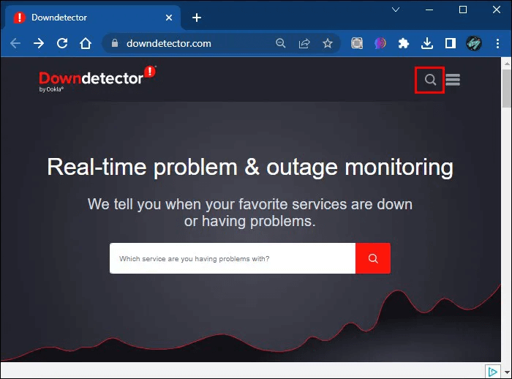Focus the 'Which service are you having problems with?' field
This screenshot has width=512, height=379.
coord(233,258)
